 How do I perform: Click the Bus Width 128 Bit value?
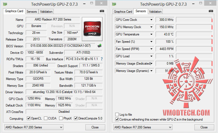(x=89, y=79)
